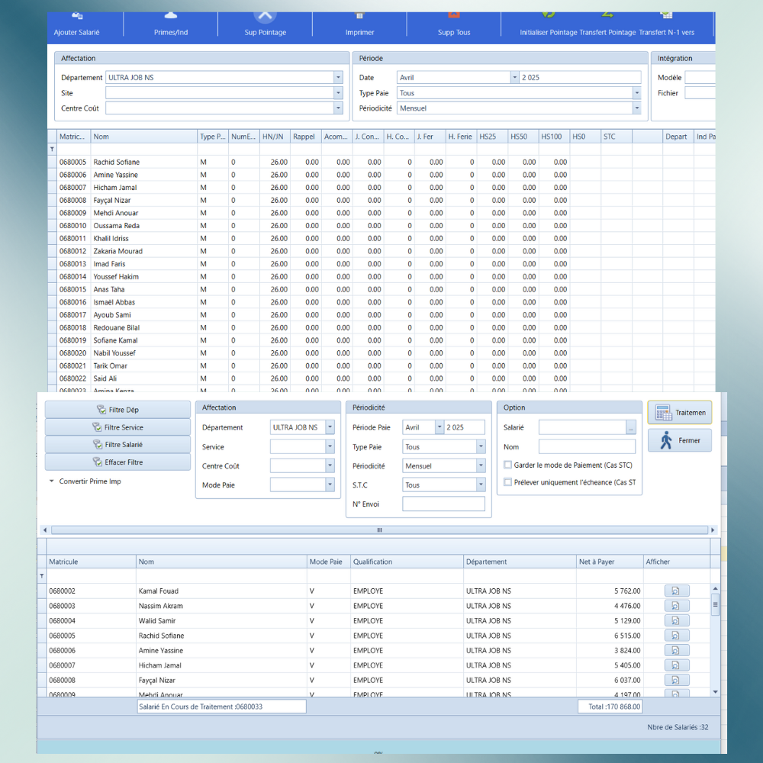Open the top Département ULTRA JOB NS dropdown
This screenshot has height=763, width=763.
pos(338,77)
